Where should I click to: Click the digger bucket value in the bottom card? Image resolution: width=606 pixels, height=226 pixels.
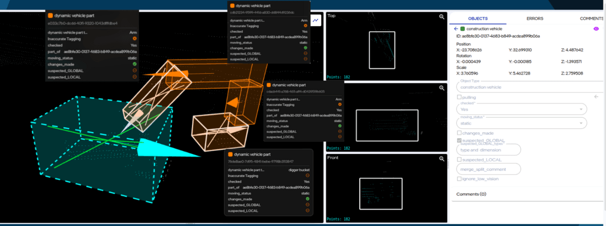coord(298,170)
